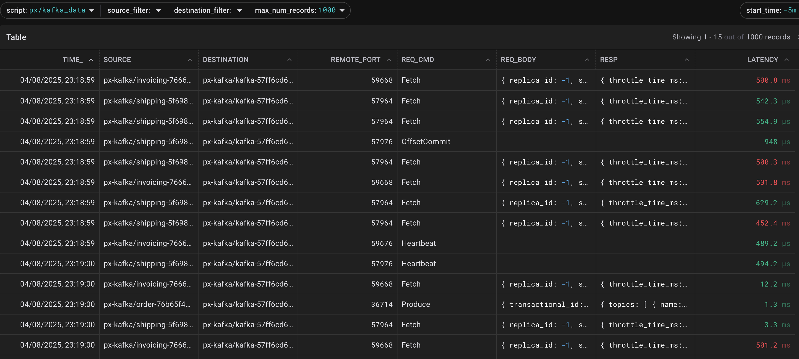Select the 629.2 µs latency cell
The width and height of the screenshot is (799, 359).
click(x=745, y=203)
